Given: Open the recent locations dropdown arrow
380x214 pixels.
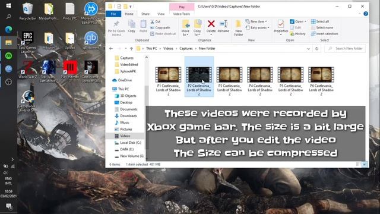Looking at the screenshot, I should click(125, 49).
